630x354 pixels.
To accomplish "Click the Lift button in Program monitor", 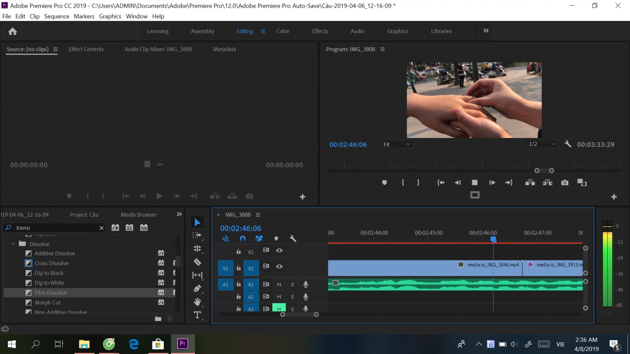I will (x=530, y=182).
